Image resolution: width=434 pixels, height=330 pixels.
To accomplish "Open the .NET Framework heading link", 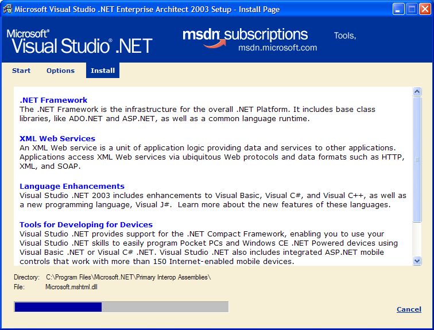I will [53, 100].
